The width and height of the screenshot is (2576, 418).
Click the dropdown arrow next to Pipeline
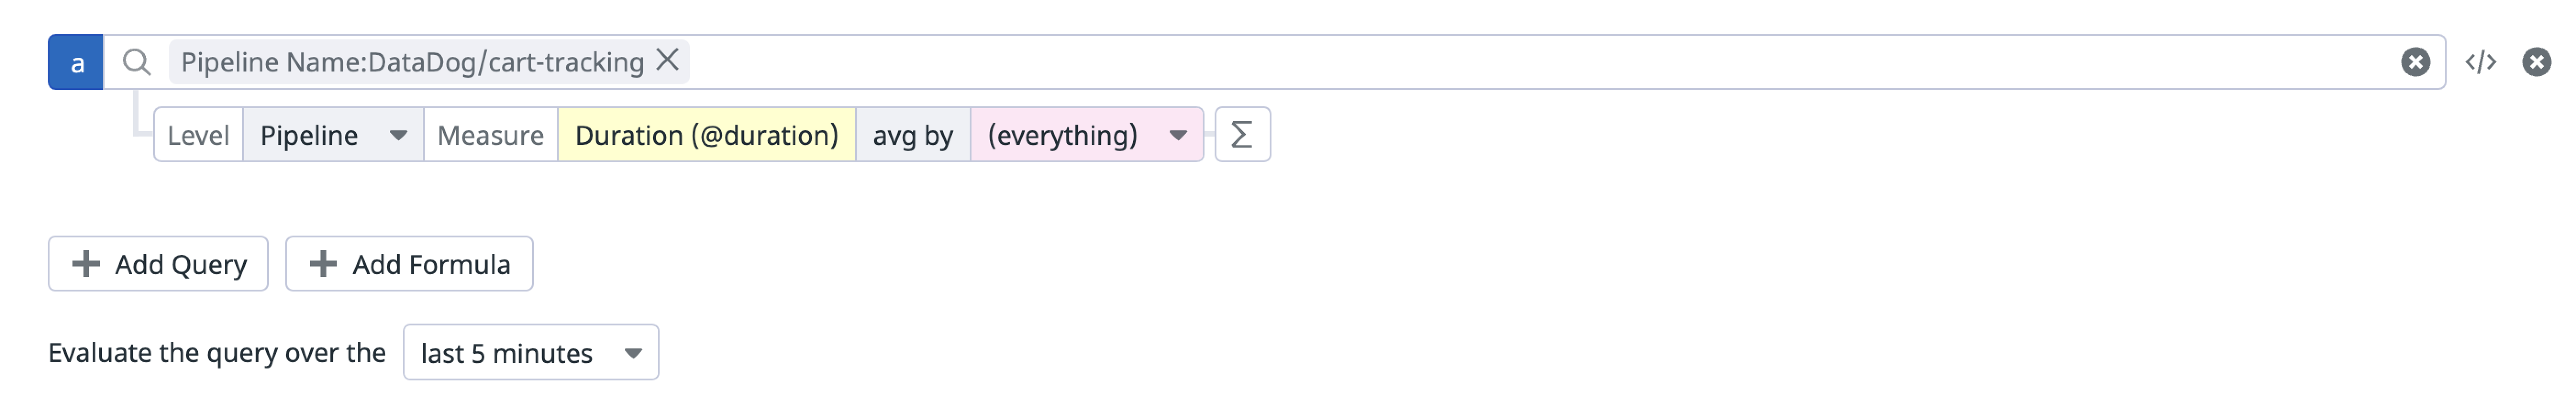coord(398,135)
